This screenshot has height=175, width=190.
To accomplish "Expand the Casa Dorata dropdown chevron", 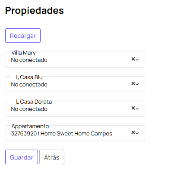I will pos(137,109).
